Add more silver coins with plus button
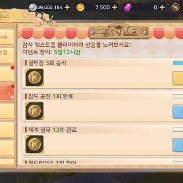This screenshot has height=183, width=183. 67,7
